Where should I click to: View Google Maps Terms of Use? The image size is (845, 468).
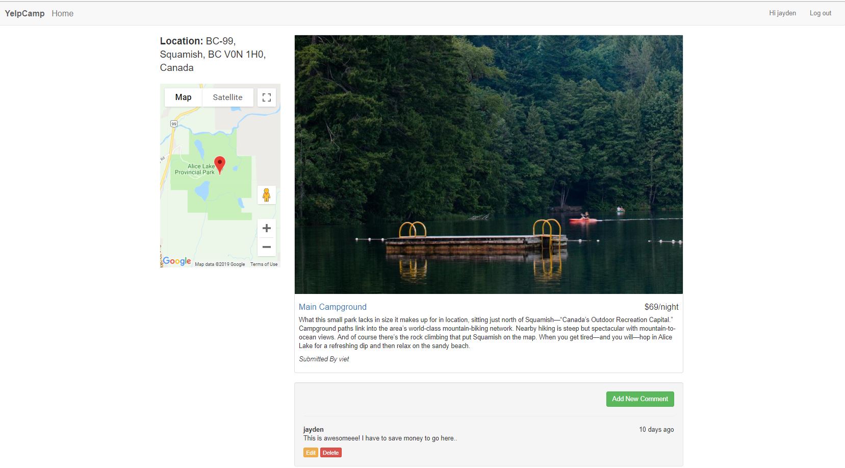[x=264, y=264]
